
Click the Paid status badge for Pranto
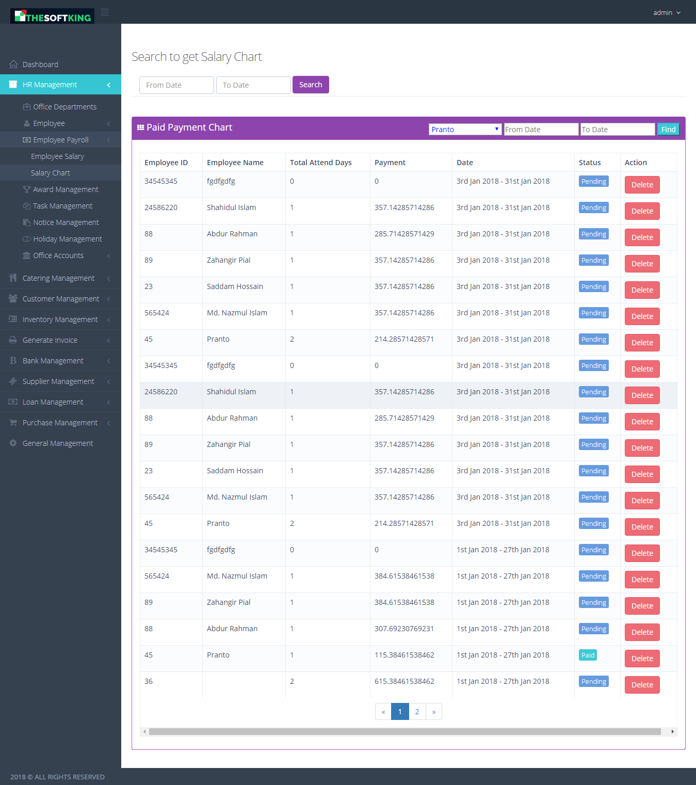tap(588, 654)
